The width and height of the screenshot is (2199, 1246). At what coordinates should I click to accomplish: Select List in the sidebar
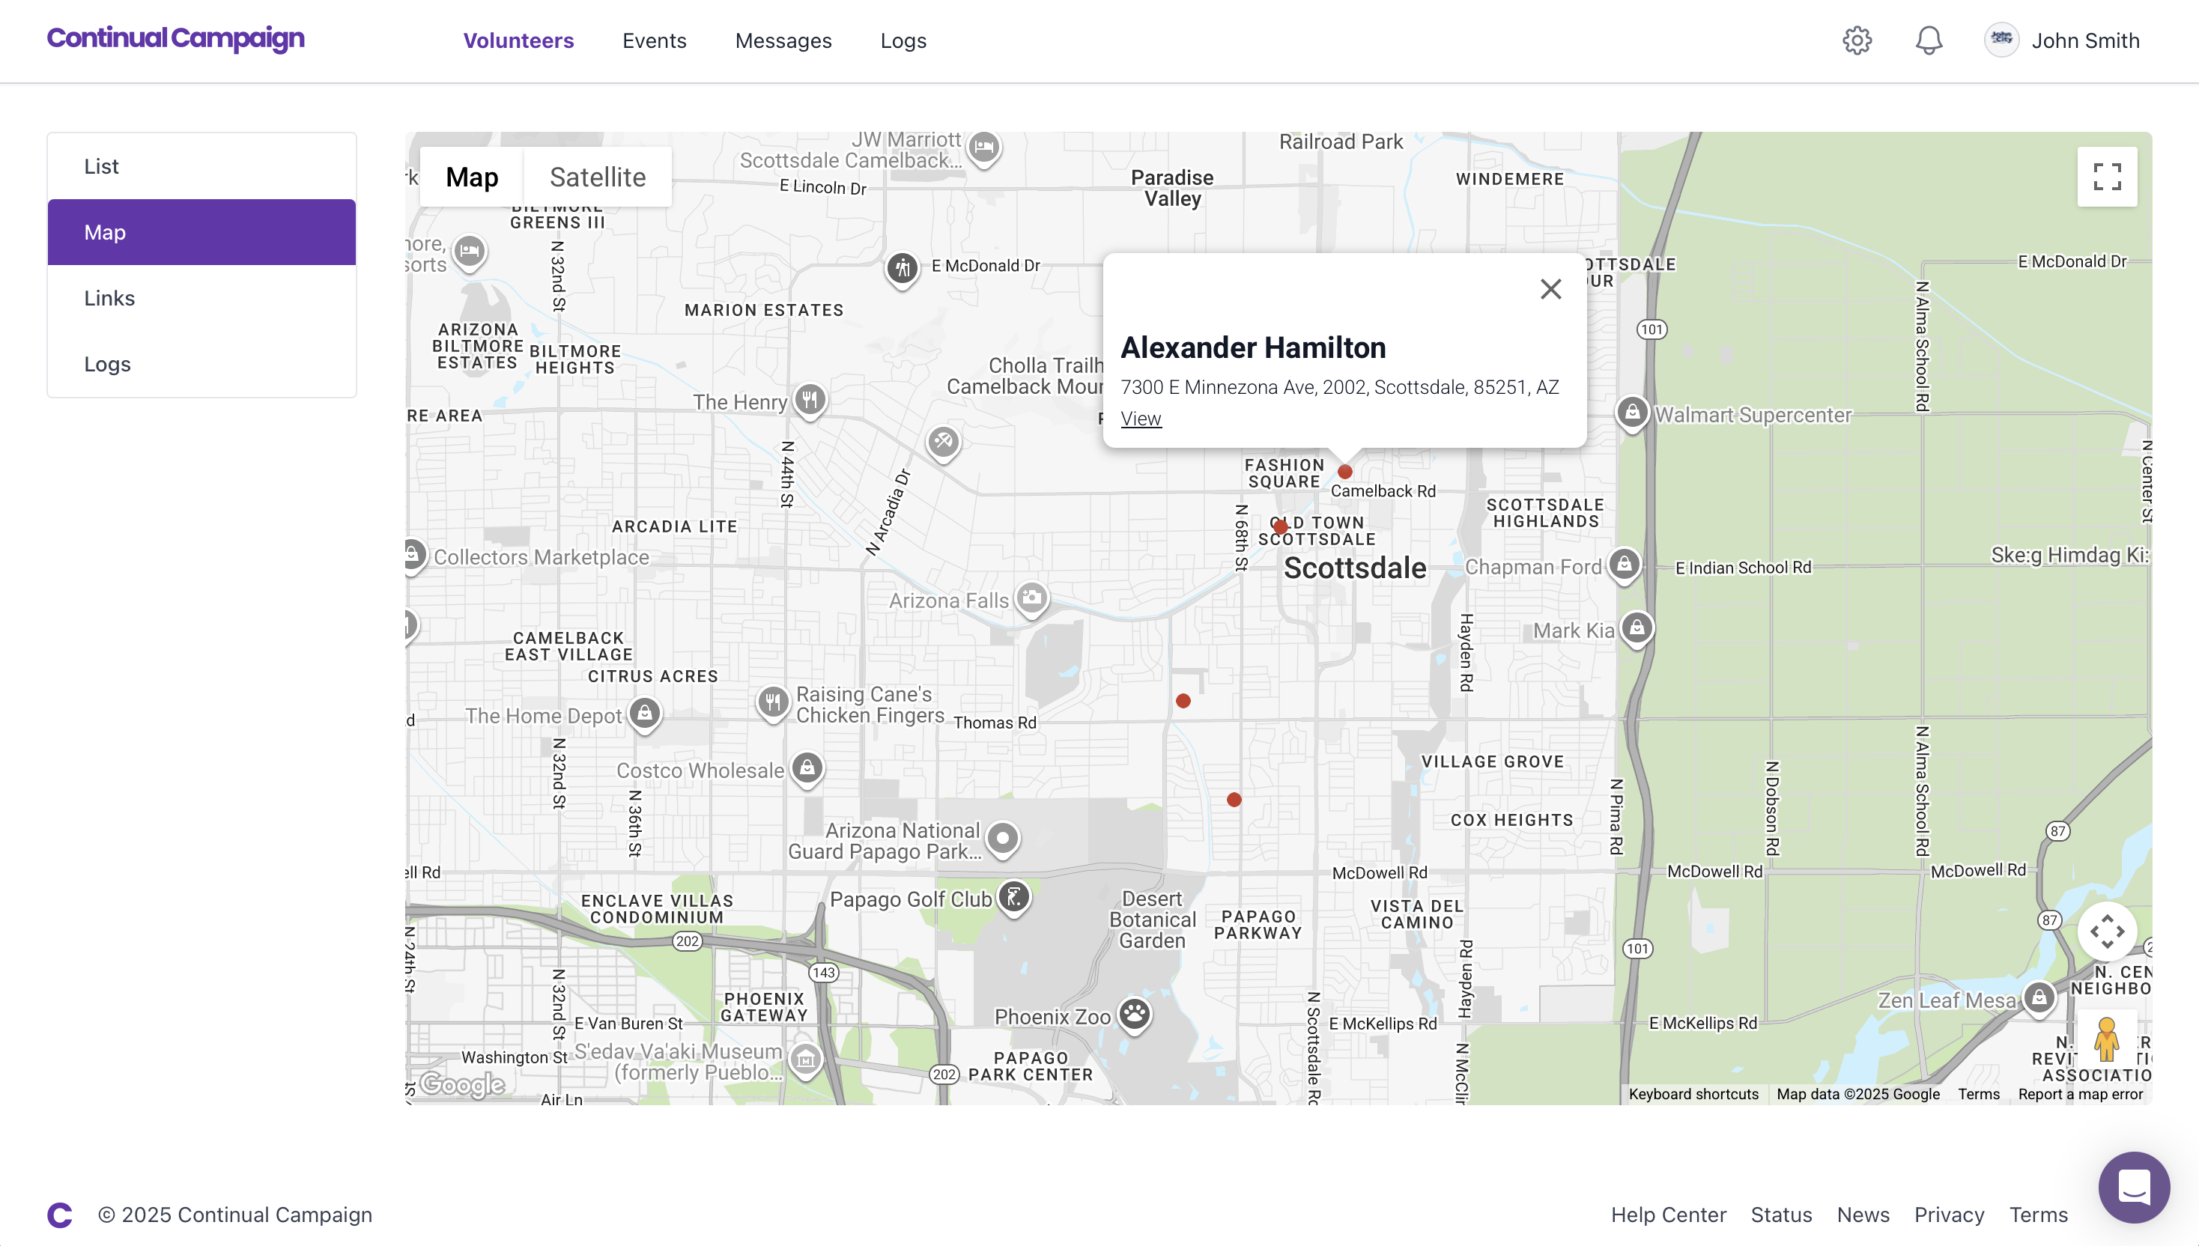pyautogui.click(x=101, y=165)
